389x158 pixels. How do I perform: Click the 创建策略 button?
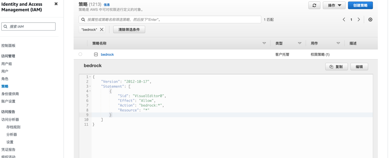[360, 5]
